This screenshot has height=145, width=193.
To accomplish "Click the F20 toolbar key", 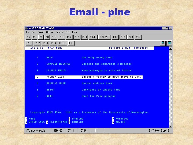I will pos(138,37).
